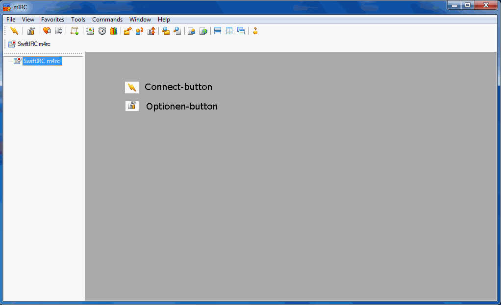The width and height of the screenshot is (501, 305).
Task: Click the DCC Chat person icon
Action: [x=139, y=31]
